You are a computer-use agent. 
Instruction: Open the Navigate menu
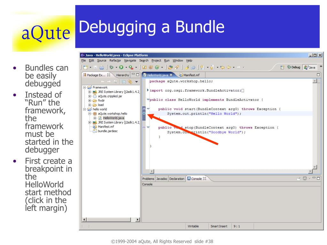tap(130, 60)
